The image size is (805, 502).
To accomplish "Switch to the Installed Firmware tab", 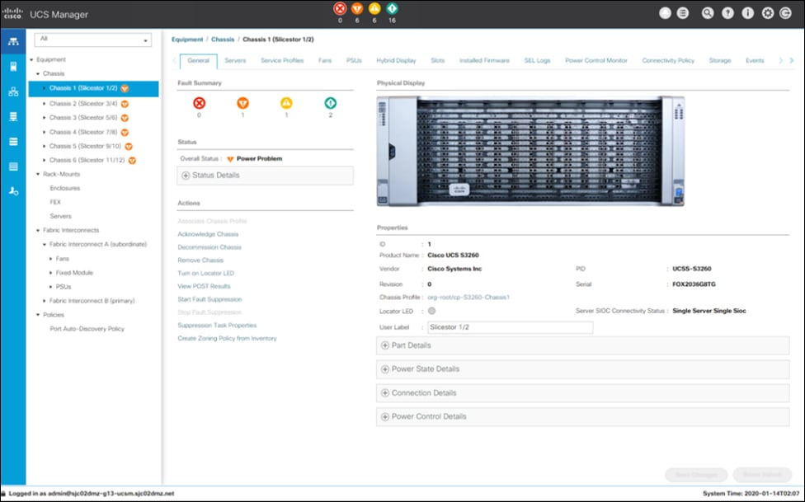I will click(484, 60).
